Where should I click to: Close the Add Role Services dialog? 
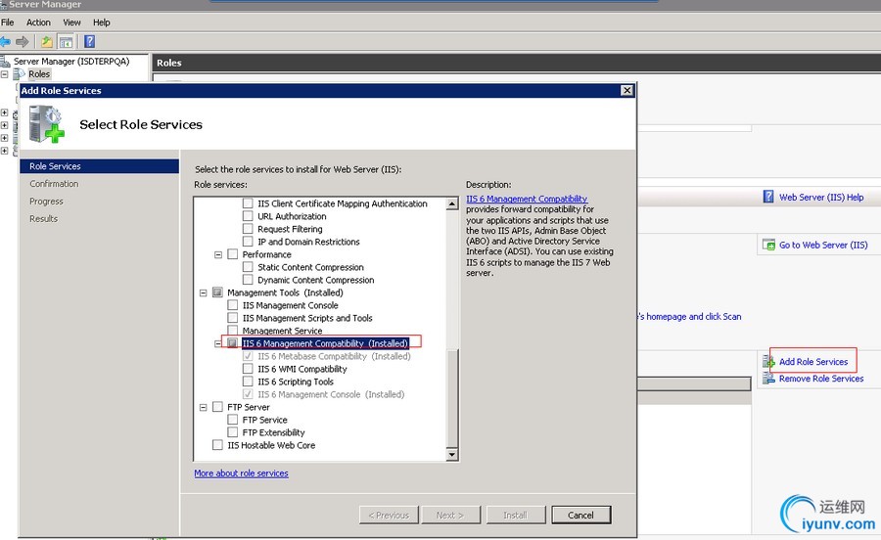point(627,90)
